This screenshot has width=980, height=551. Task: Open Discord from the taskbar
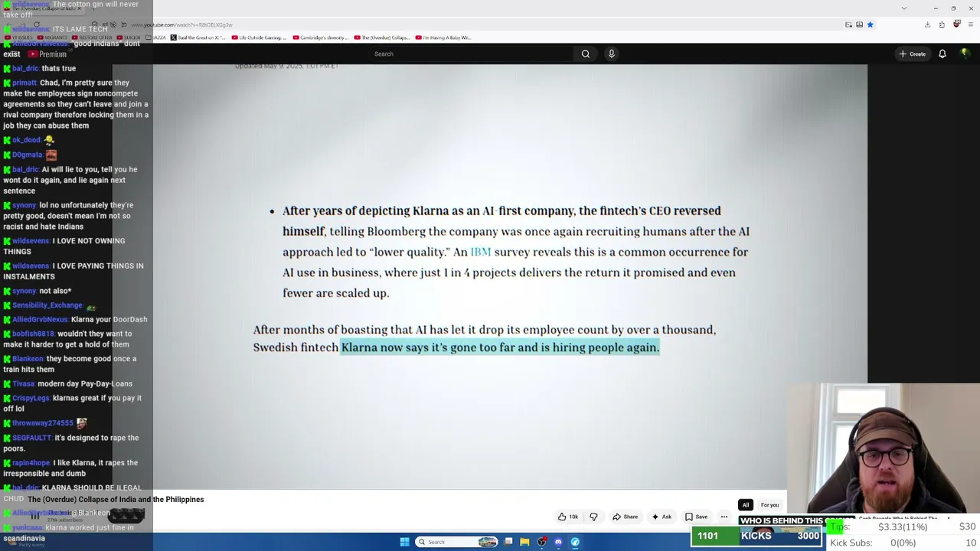(x=558, y=542)
